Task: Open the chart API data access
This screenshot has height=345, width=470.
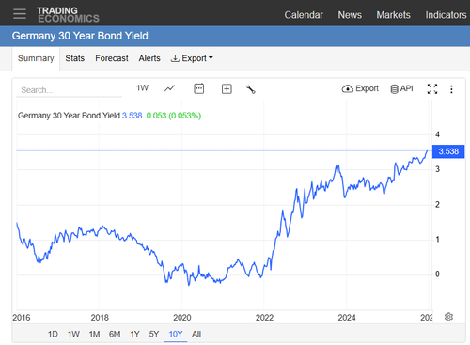Action: (401, 88)
